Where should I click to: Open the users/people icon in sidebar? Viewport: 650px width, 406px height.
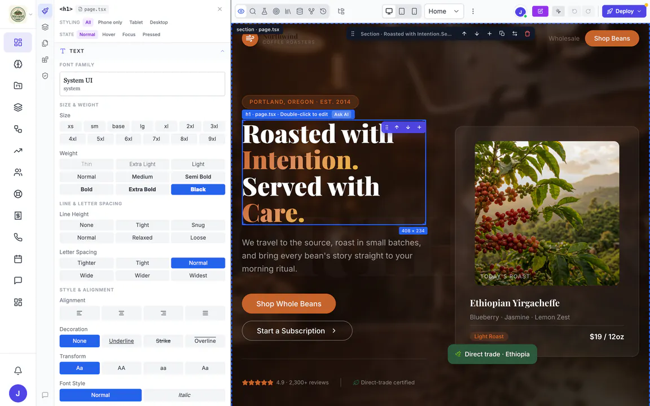pyautogui.click(x=18, y=173)
